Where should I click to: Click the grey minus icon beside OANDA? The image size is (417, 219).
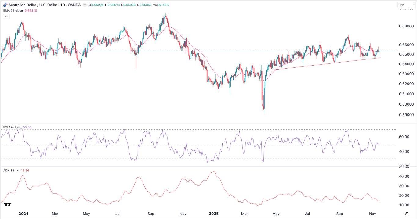pyautogui.click(x=85, y=5)
